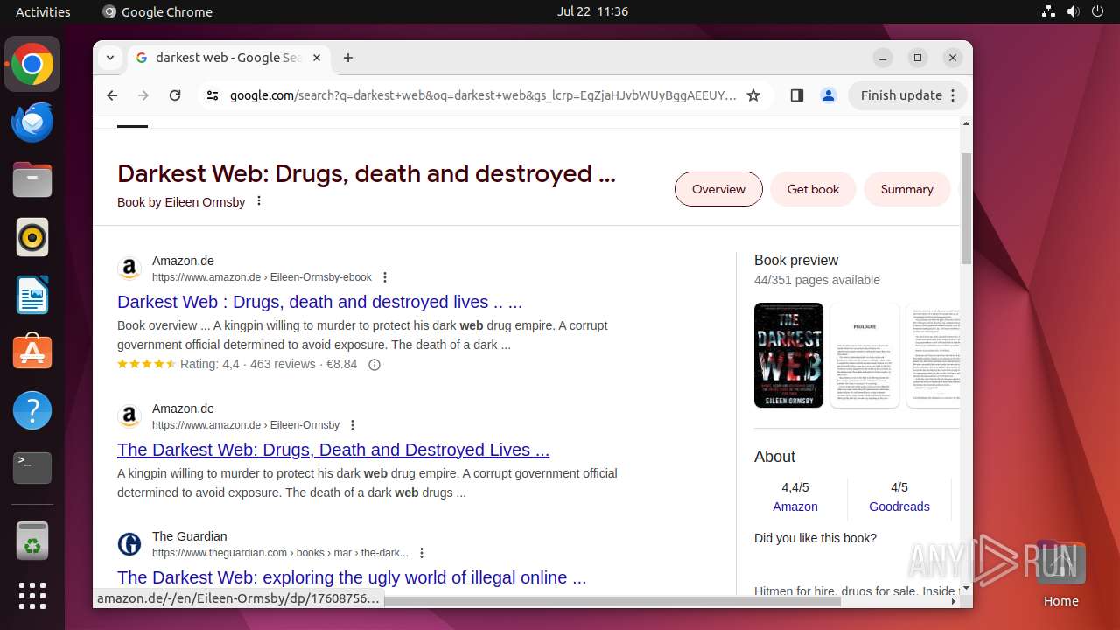This screenshot has width=1120, height=630.
Task: Launch Terminal from the dock
Action: coord(32,468)
